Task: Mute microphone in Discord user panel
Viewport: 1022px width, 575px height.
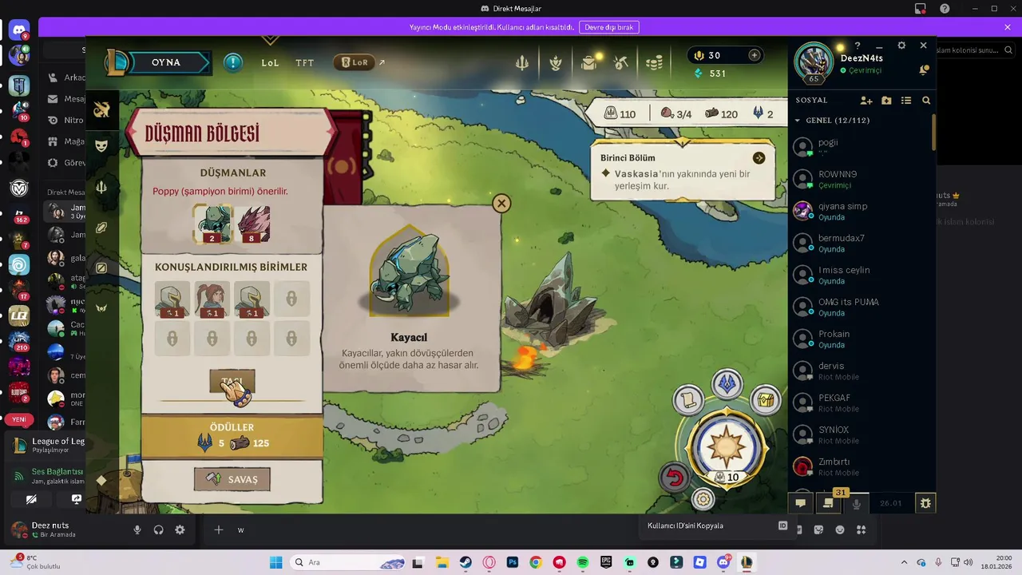Action: point(137,529)
